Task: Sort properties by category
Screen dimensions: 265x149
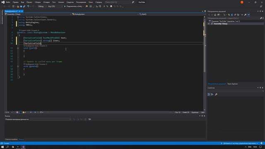Action: click(x=209, y=94)
